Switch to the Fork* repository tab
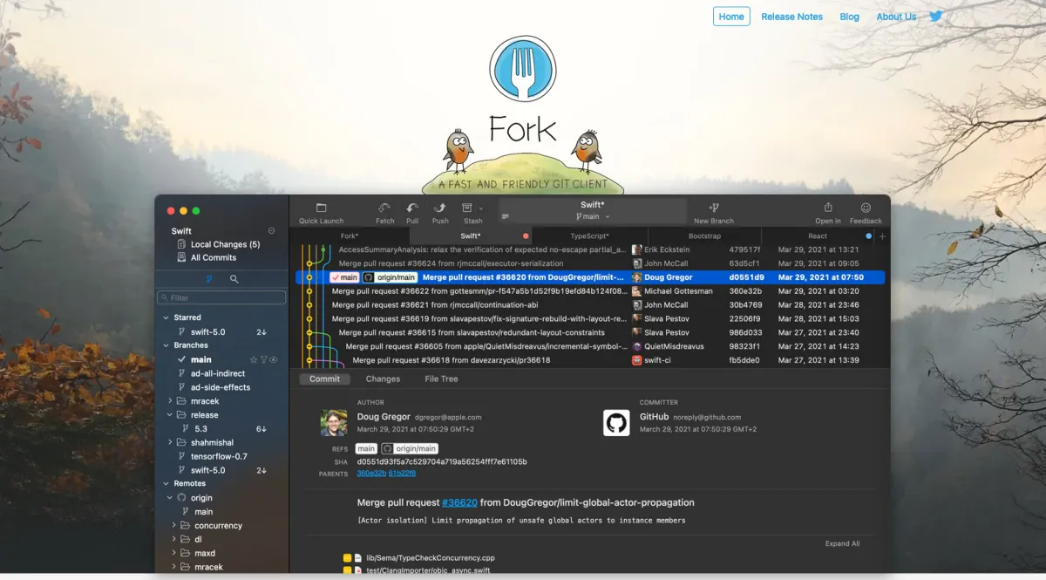Viewport: 1046px width, 580px height. [x=350, y=236]
